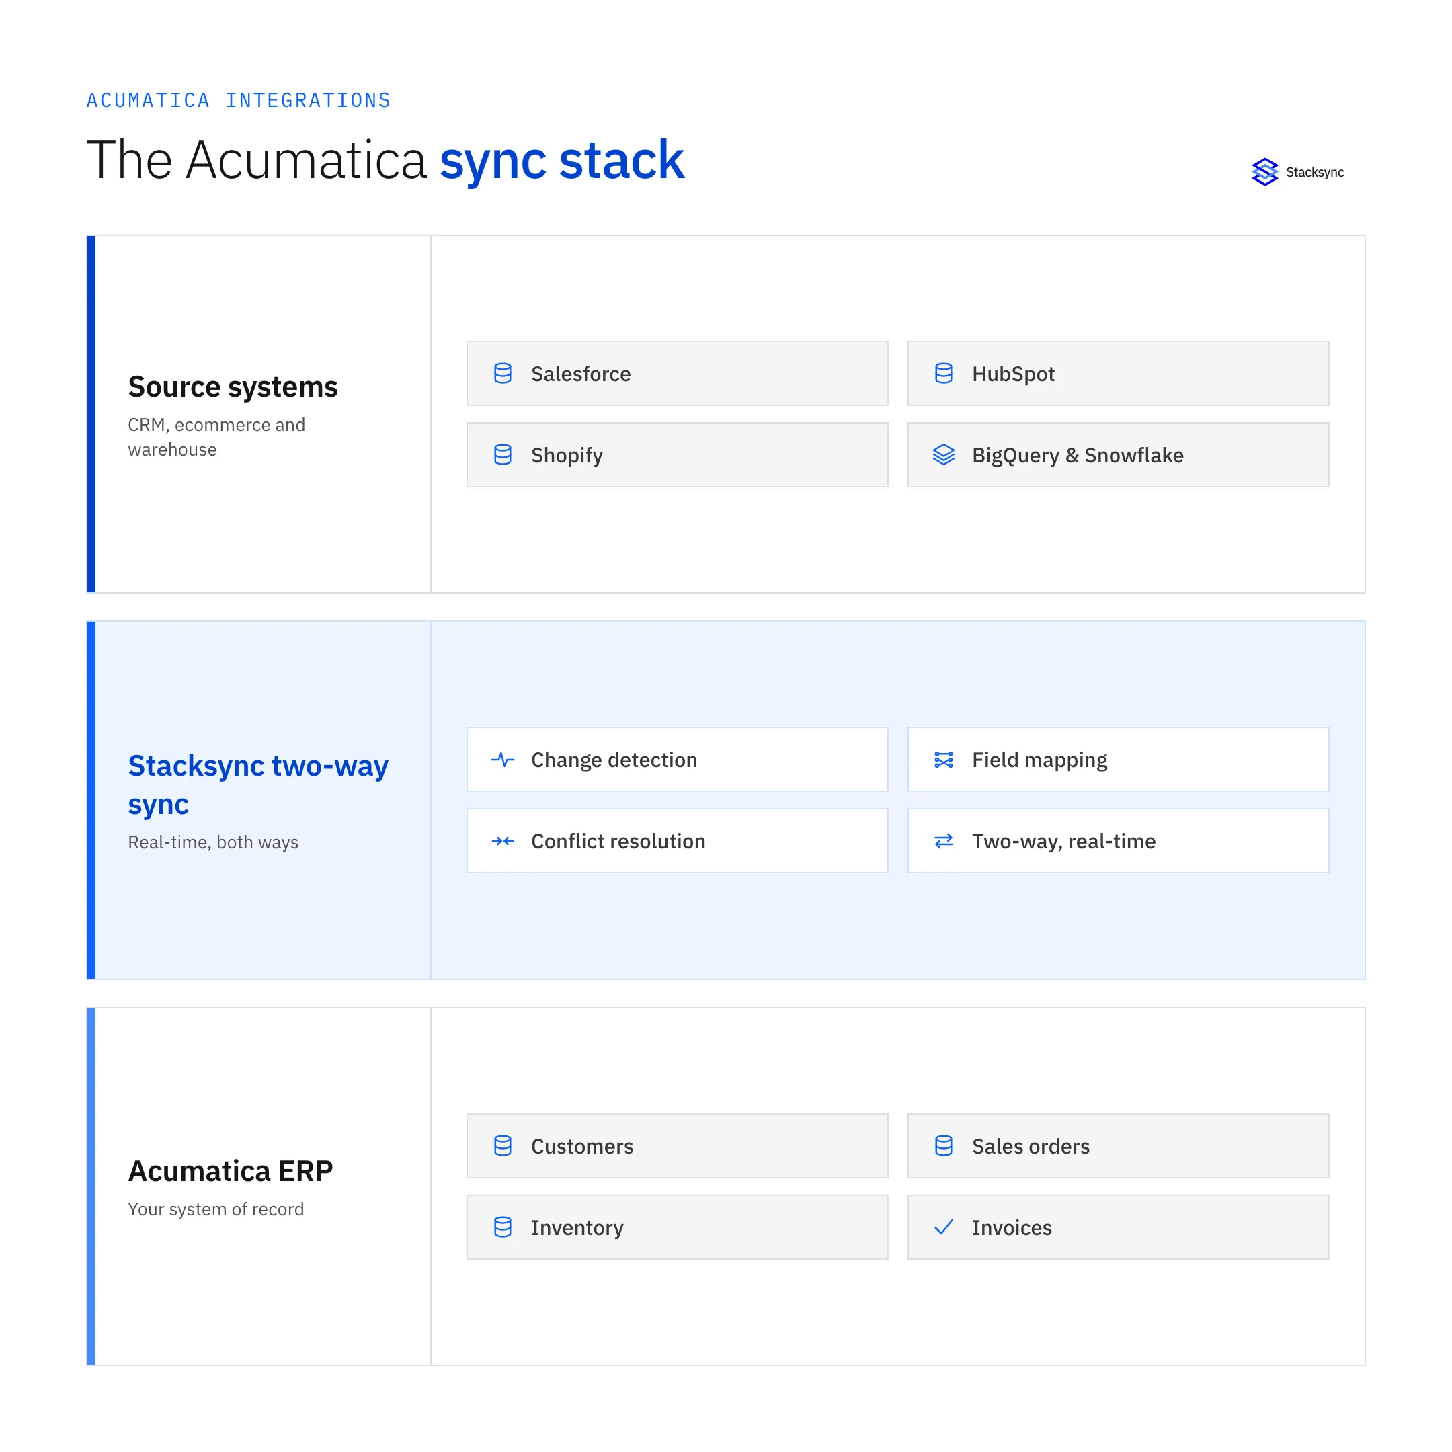Click the checkmark icon beside Invoices

click(x=943, y=1227)
